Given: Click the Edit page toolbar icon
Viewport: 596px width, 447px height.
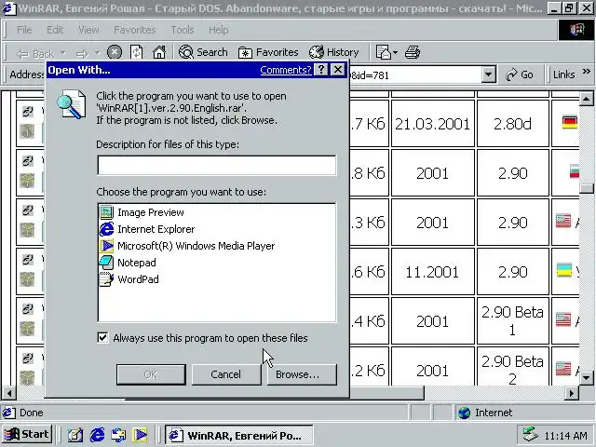Looking at the screenshot, I should 384,52.
